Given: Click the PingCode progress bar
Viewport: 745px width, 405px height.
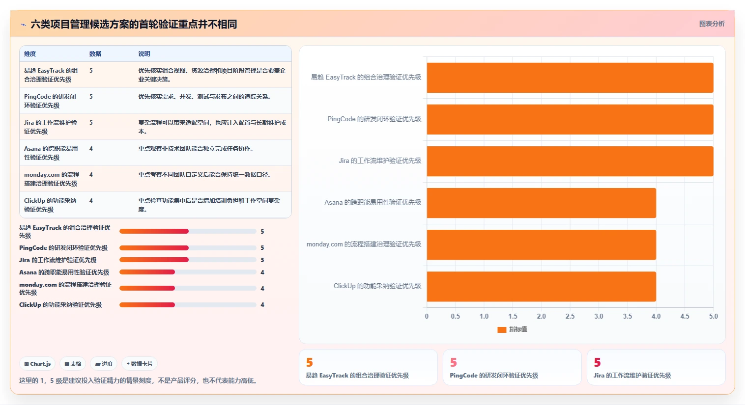Looking at the screenshot, I should click(x=188, y=247).
